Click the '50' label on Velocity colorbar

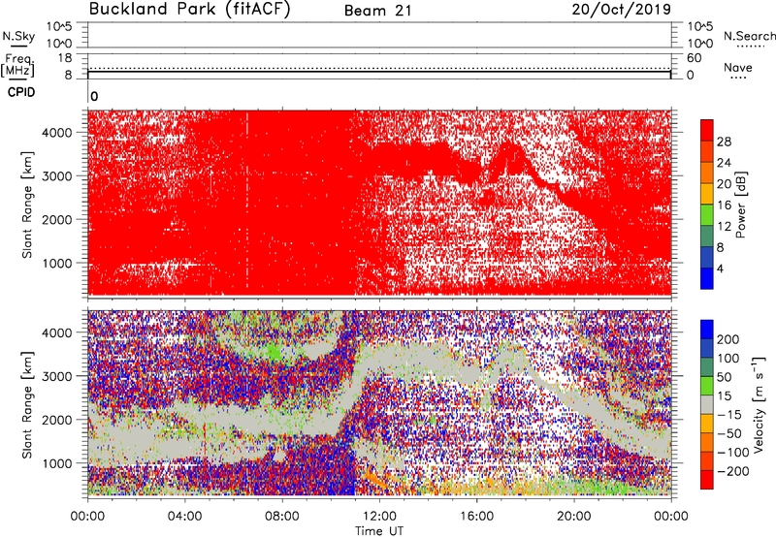[x=724, y=377]
